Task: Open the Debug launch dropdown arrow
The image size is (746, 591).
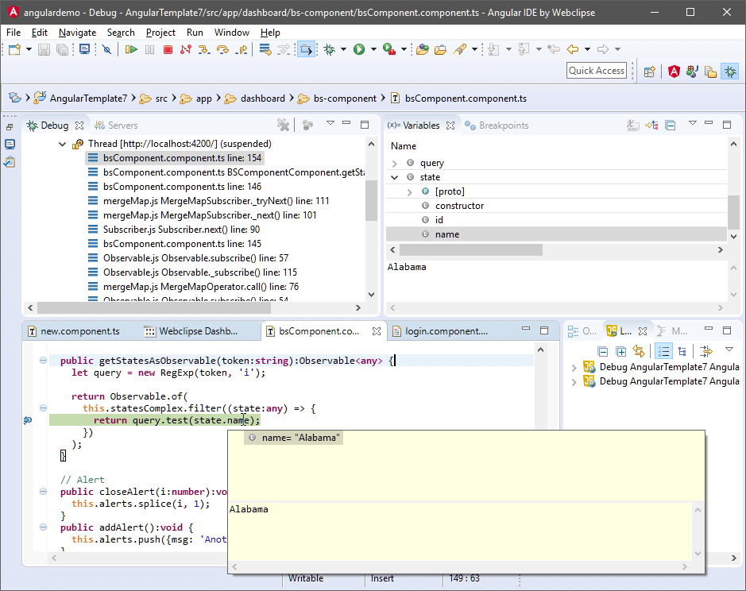Action: (343, 49)
